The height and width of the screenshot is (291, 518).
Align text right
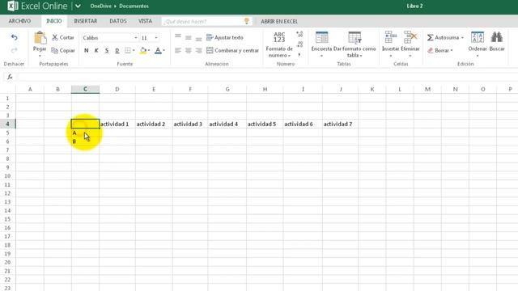(198, 50)
